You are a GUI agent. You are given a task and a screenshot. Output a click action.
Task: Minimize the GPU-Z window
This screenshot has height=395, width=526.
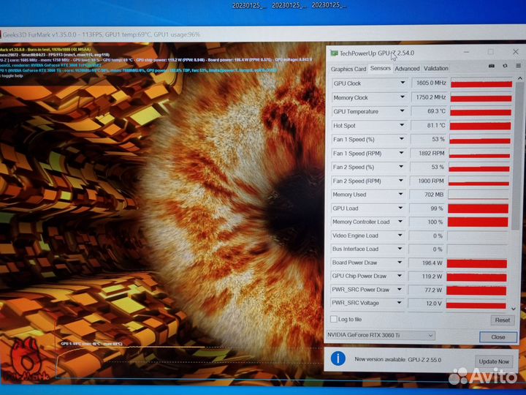coord(466,52)
